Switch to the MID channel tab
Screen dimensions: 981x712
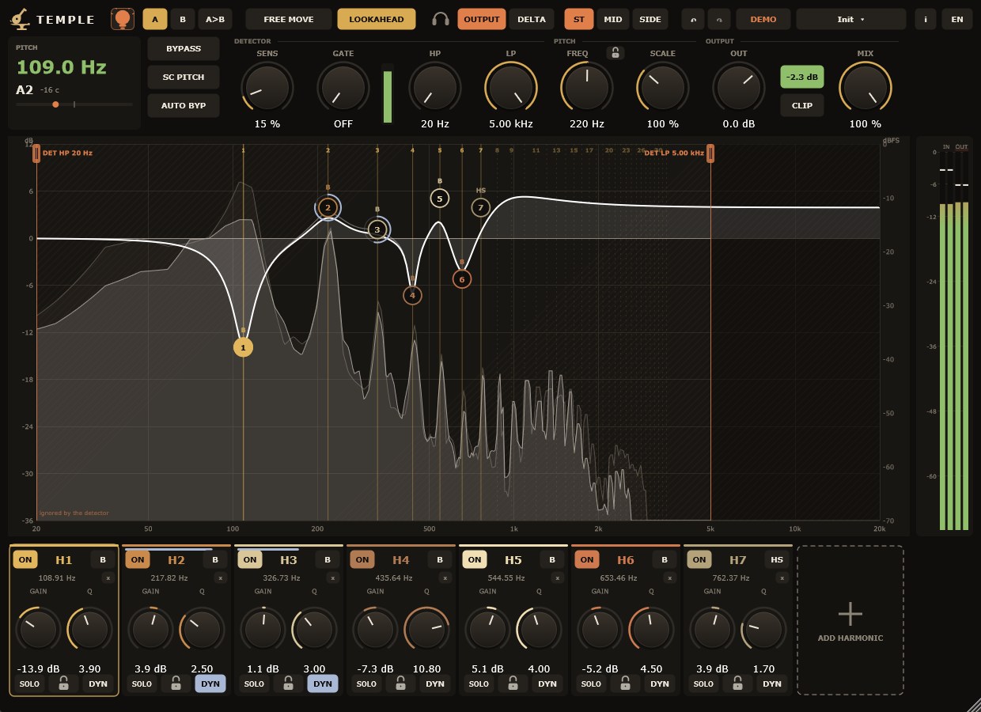[x=612, y=19]
